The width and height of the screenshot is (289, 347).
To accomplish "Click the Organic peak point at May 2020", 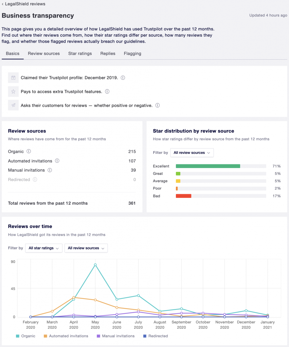I will [x=95, y=265].
